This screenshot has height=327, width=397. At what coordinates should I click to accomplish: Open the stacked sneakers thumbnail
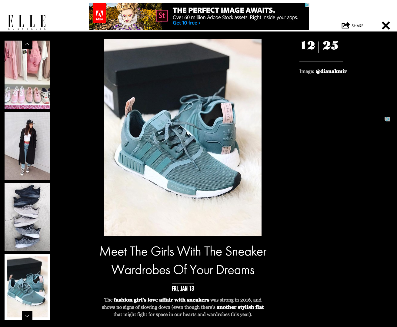(27, 217)
